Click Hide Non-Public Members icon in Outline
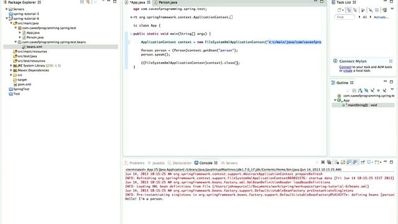This screenshot has height=224, width=398. click(x=379, y=91)
